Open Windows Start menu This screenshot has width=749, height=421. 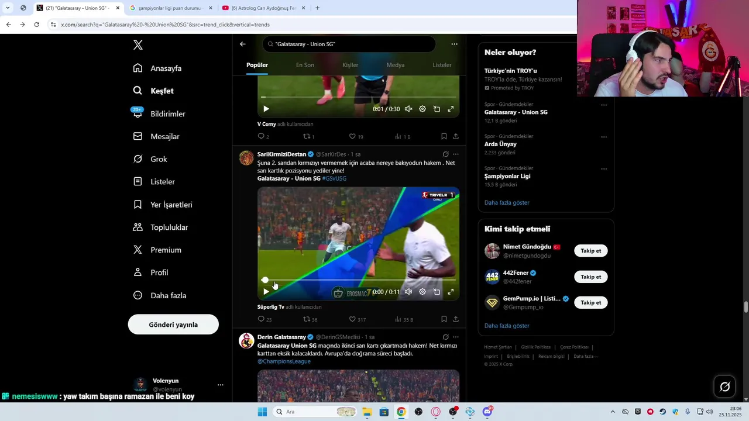pyautogui.click(x=262, y=412)
